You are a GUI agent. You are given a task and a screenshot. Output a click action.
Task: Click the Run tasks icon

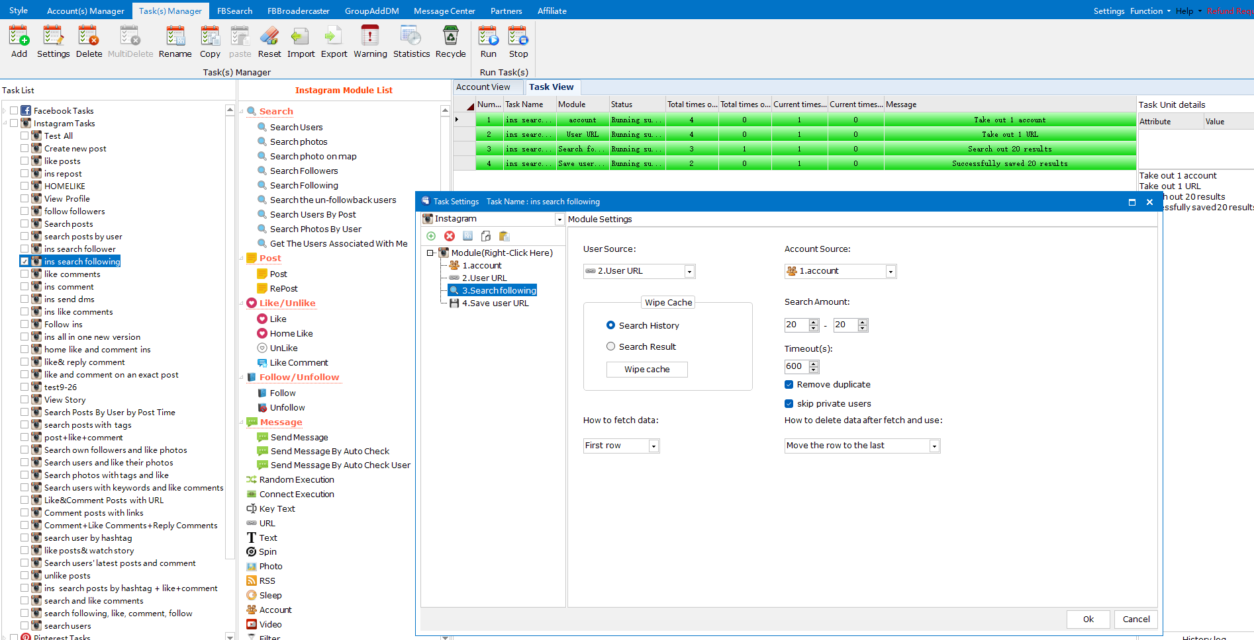click(488, 41)
